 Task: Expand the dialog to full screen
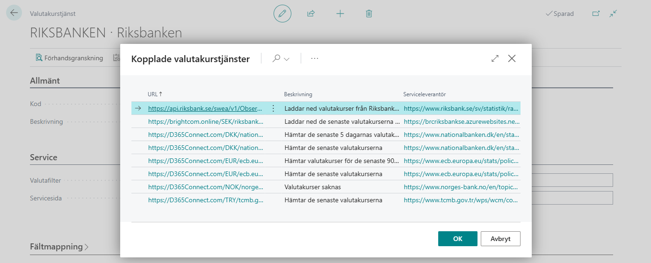click(x=495, y=58)
